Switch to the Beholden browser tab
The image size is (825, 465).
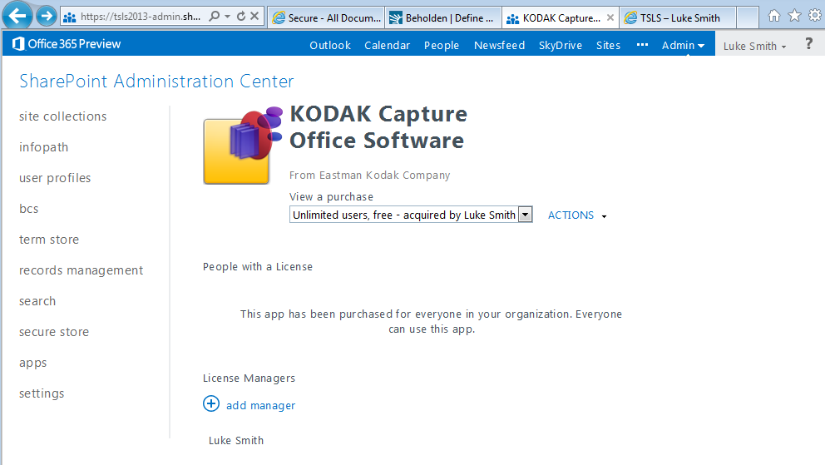tap(442, 17)
